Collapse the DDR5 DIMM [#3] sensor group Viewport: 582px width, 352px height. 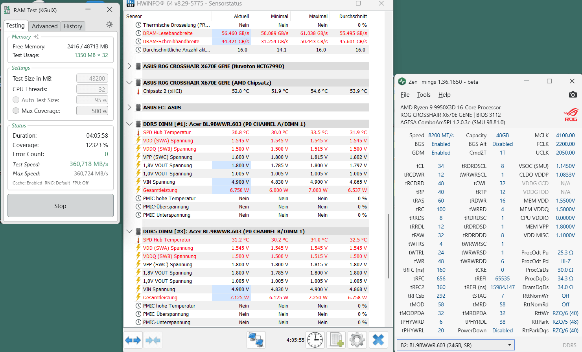pos(129,231)
